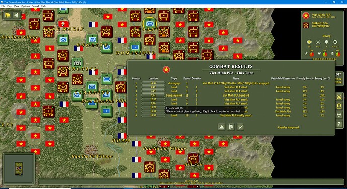Viewport: 347px width, 189px height.
Task: Open the Sound menu
Action: click(35, 6)
